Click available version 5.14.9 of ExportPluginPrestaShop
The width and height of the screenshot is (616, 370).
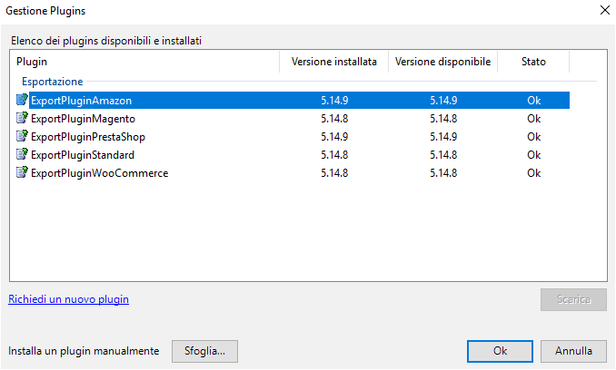pos(443,136)
